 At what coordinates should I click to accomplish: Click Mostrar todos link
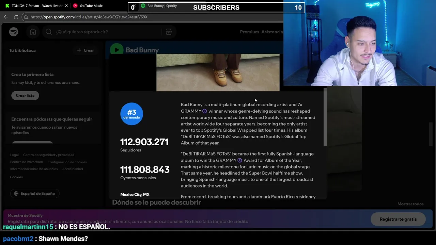410,204
